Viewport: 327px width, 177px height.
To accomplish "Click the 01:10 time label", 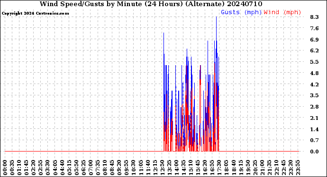I will [19, 168].
